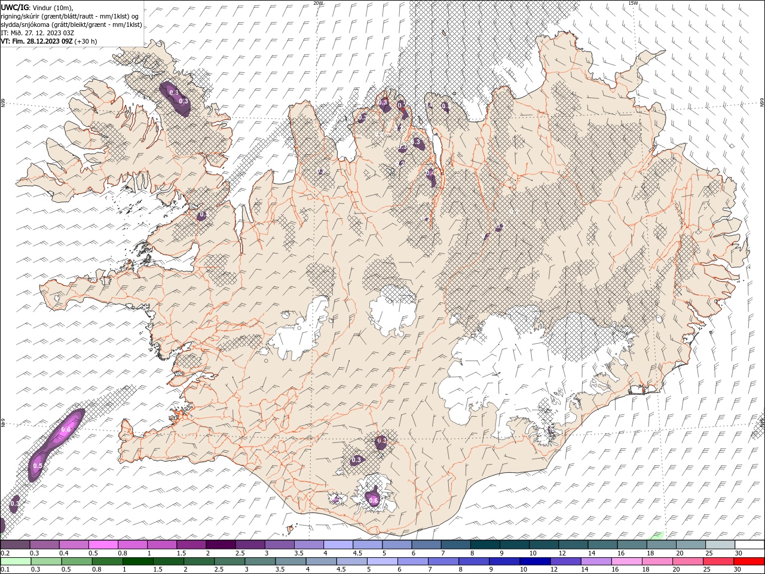Image resolution: width=765 pixels, height=574 pixels.
Task: Pick the bright red swatch labeled 30 in lower legend
Action: click(x=748, y=561)
